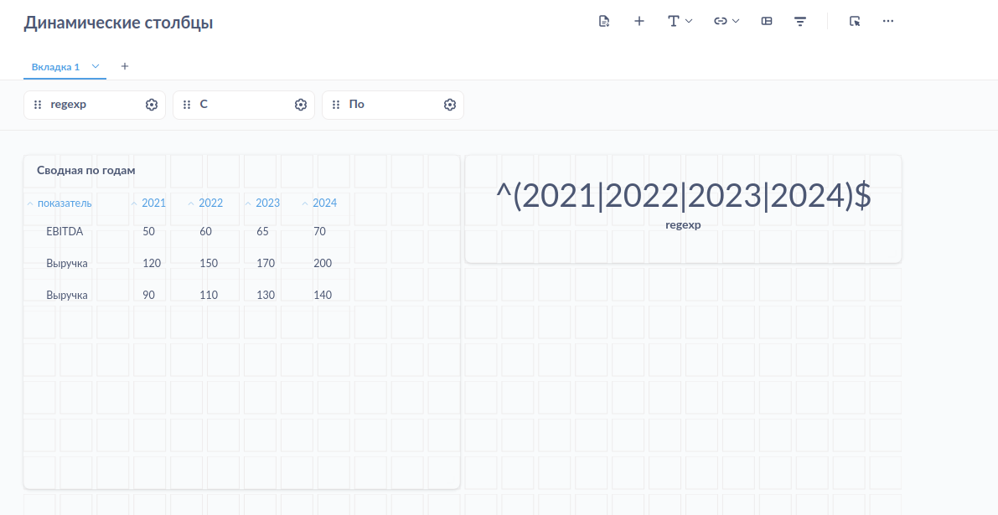The width and height of the screenshot is (998, 515).
Task: Click the Выручка label in the row with 120
Action: pyautogui.click(x=67, y=263)
